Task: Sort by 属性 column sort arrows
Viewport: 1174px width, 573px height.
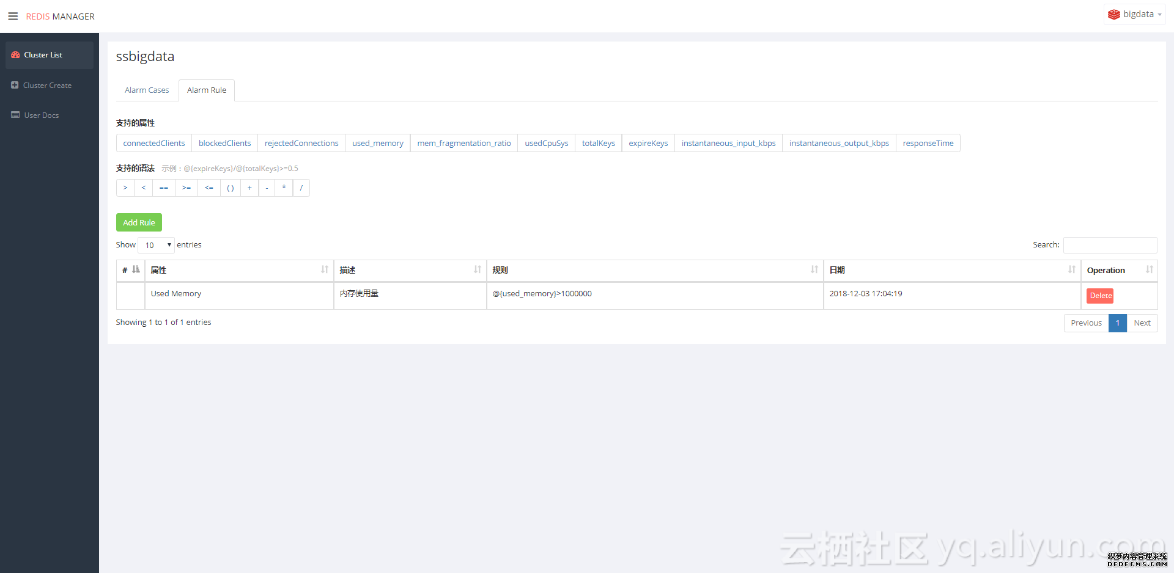Action: 325,269
